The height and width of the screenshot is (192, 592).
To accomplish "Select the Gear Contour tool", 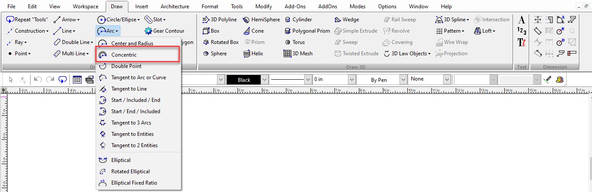I will [164, 31].
